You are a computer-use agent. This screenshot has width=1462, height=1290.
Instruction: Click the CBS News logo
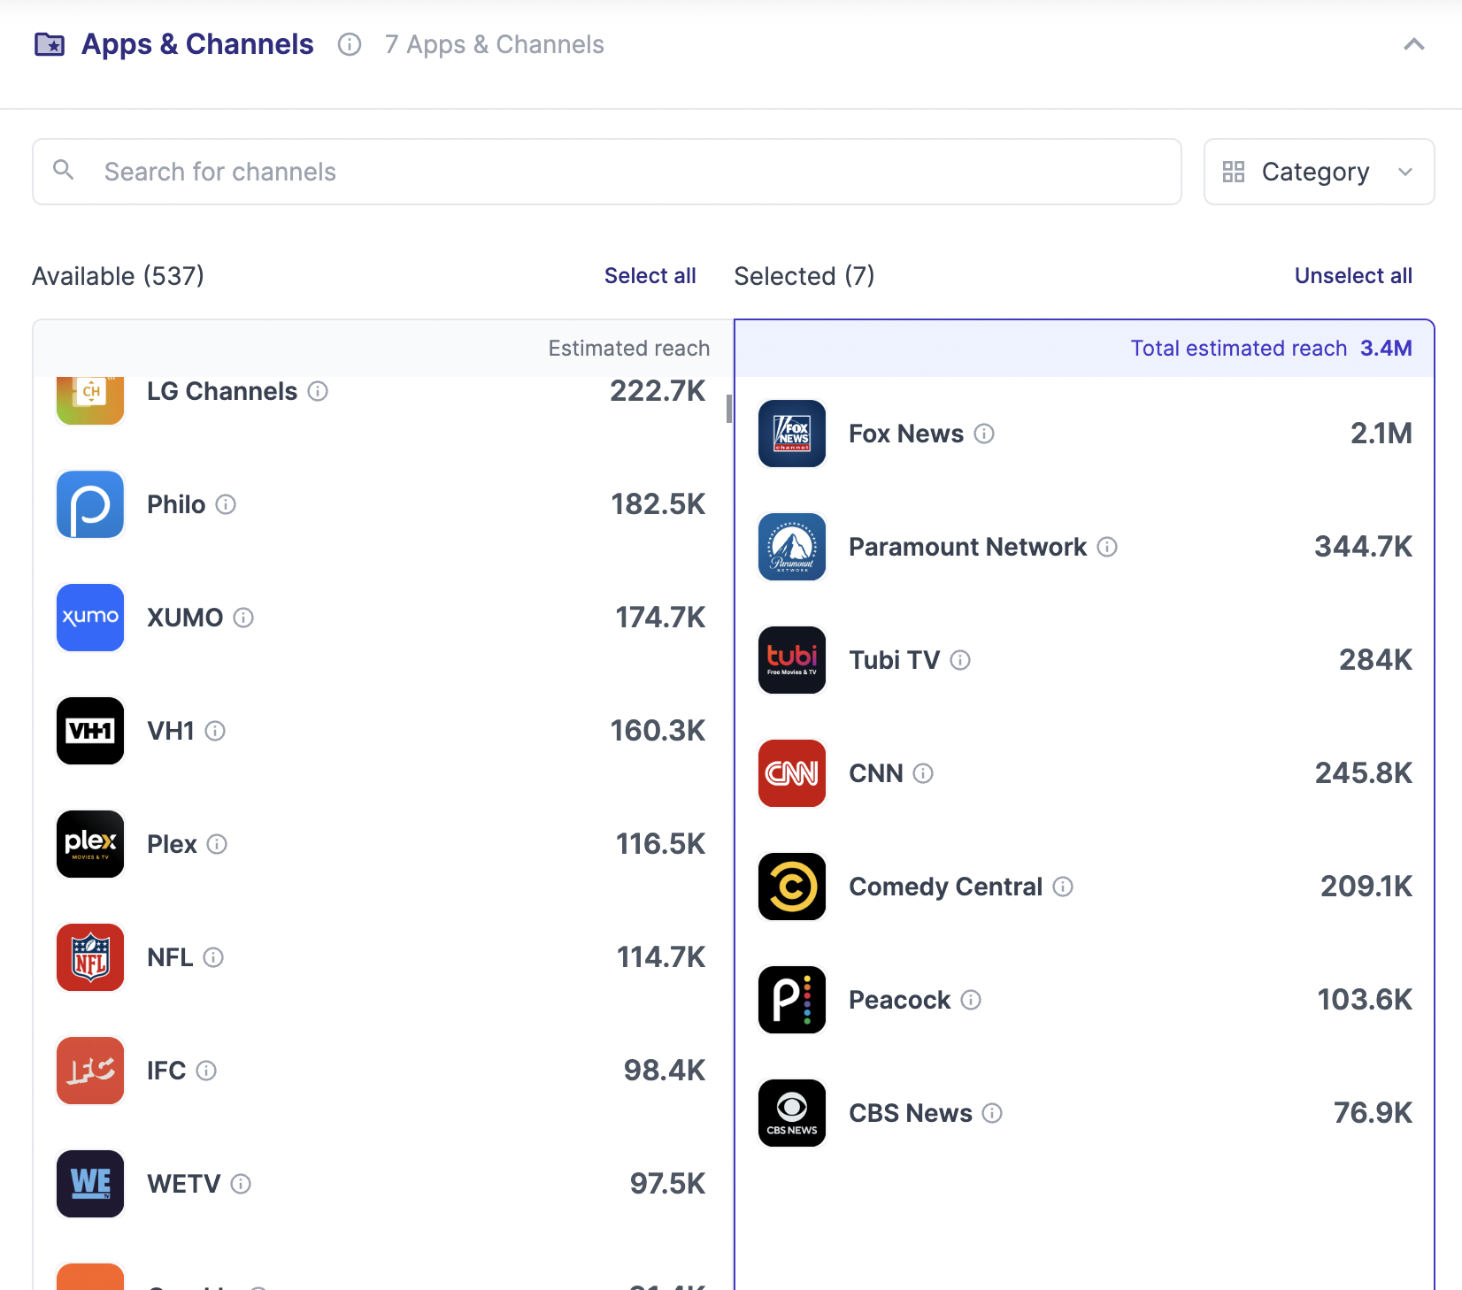click(792, 1113)
